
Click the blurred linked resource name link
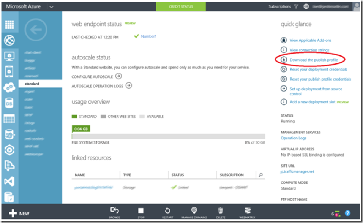(93, 187)
